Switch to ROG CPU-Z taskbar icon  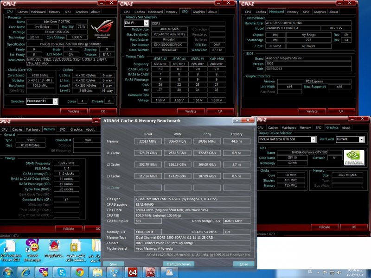150,272
